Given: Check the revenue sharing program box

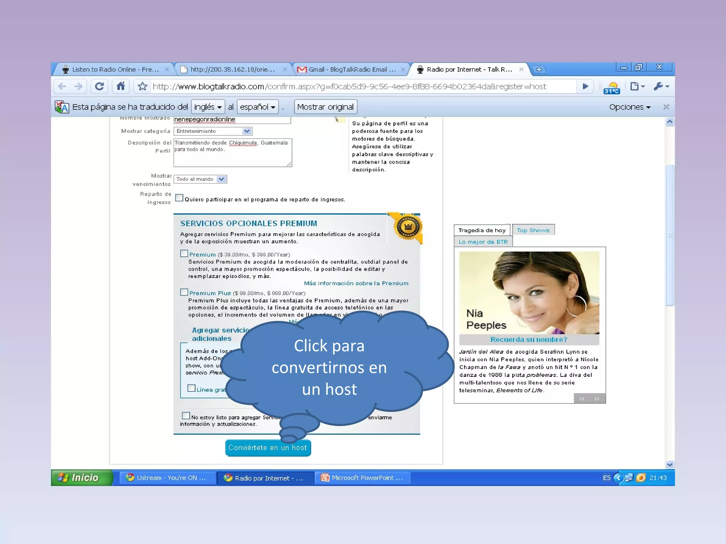Looking at the screenshot, I should pos(179,198).
